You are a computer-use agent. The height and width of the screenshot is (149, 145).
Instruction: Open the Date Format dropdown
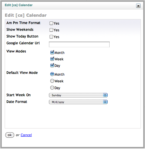click(x=78, y=102)
